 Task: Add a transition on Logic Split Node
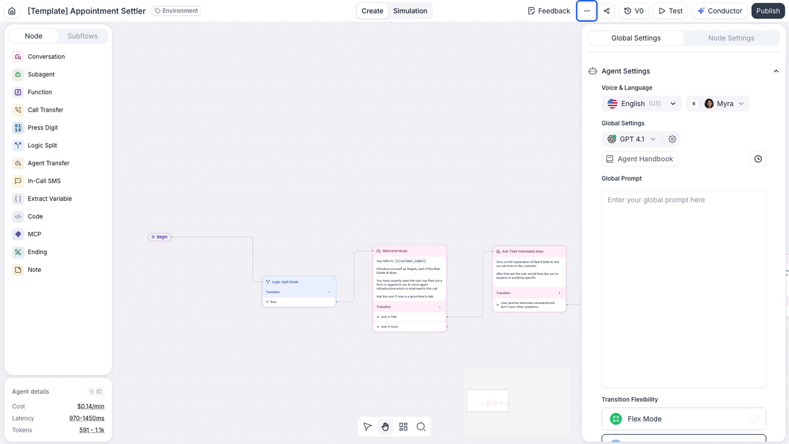(x=329, y=292)
